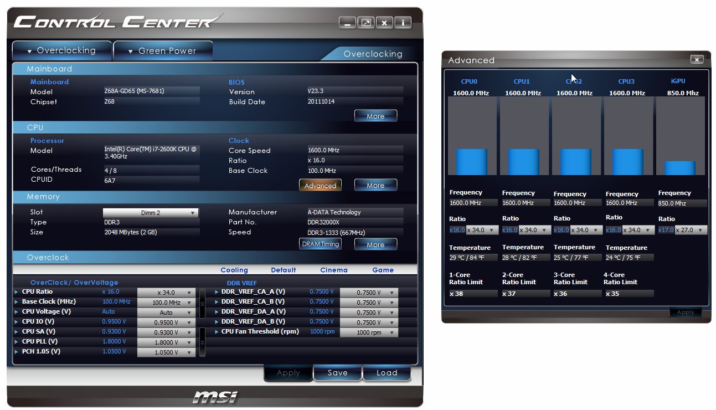Image resolution: width=716 pixels, height=410 pixels.
Task: Click the arrow icon beside CPU PLL (V)
Action: pyautogui.click(x=16, y=341)
